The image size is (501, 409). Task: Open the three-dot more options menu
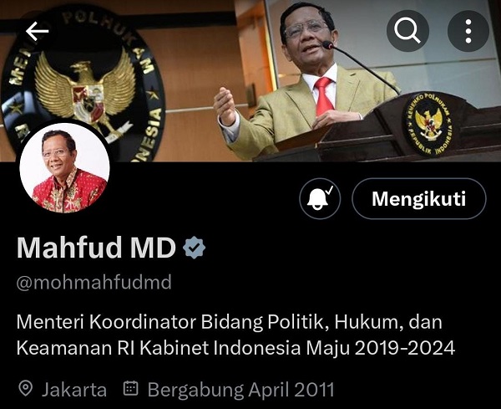point(468,31)
